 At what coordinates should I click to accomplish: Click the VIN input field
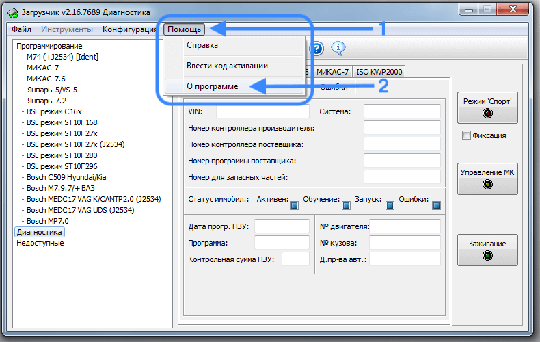[262, 111]
